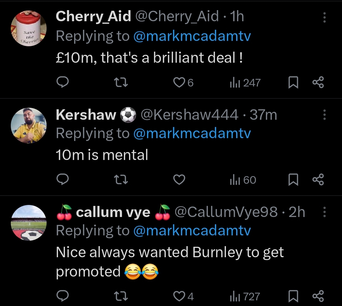Bookmark Cherry_Aid's tweet
Screen dimensions: 342x306
294,83
